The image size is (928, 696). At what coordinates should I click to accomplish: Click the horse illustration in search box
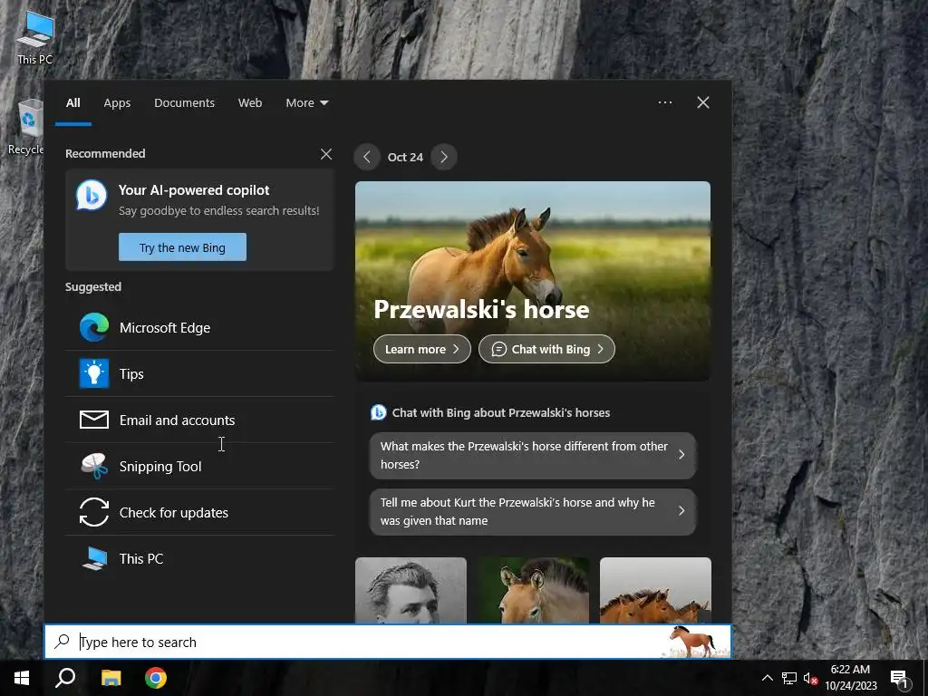tap(693, 642)
